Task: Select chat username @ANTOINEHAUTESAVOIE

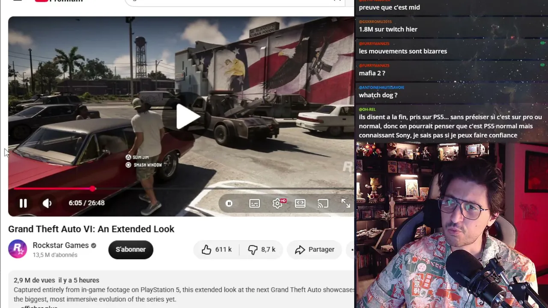Action: [x=381, y=87]
